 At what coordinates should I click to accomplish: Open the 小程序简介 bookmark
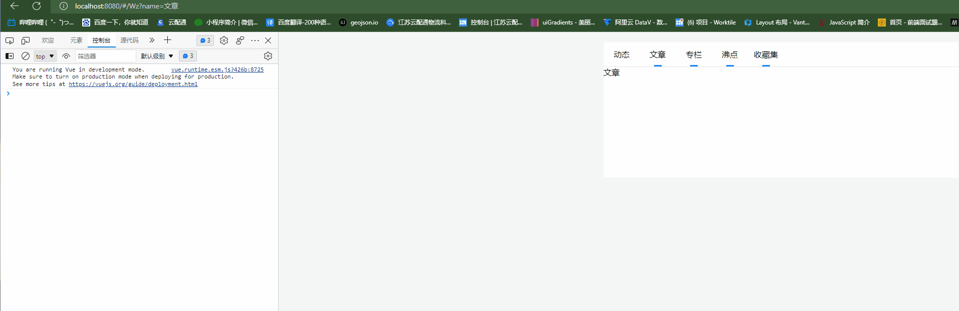pos(226,22)
